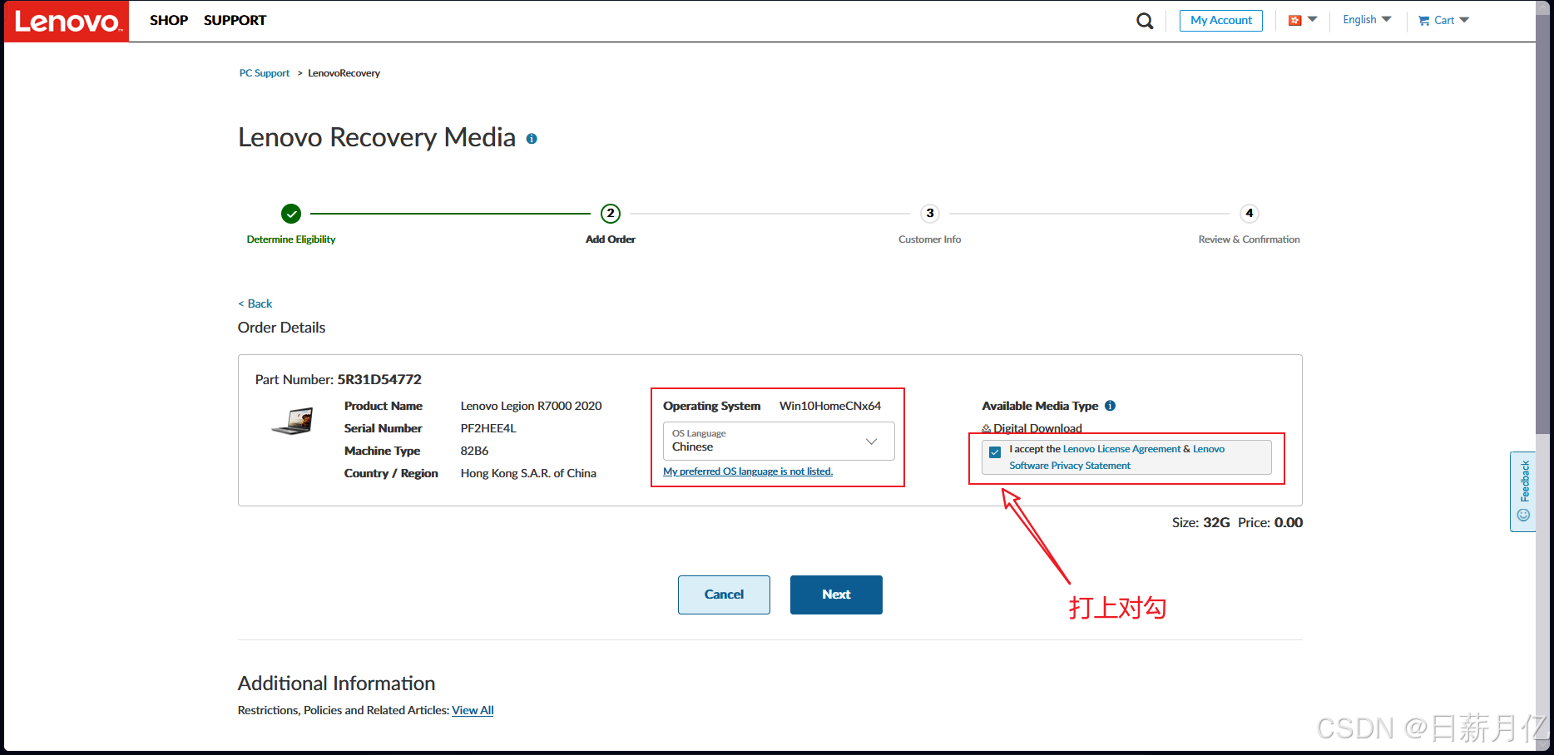1554x755 pixels.
Task: Open the SHOP menu
Action: pos(169,21)
